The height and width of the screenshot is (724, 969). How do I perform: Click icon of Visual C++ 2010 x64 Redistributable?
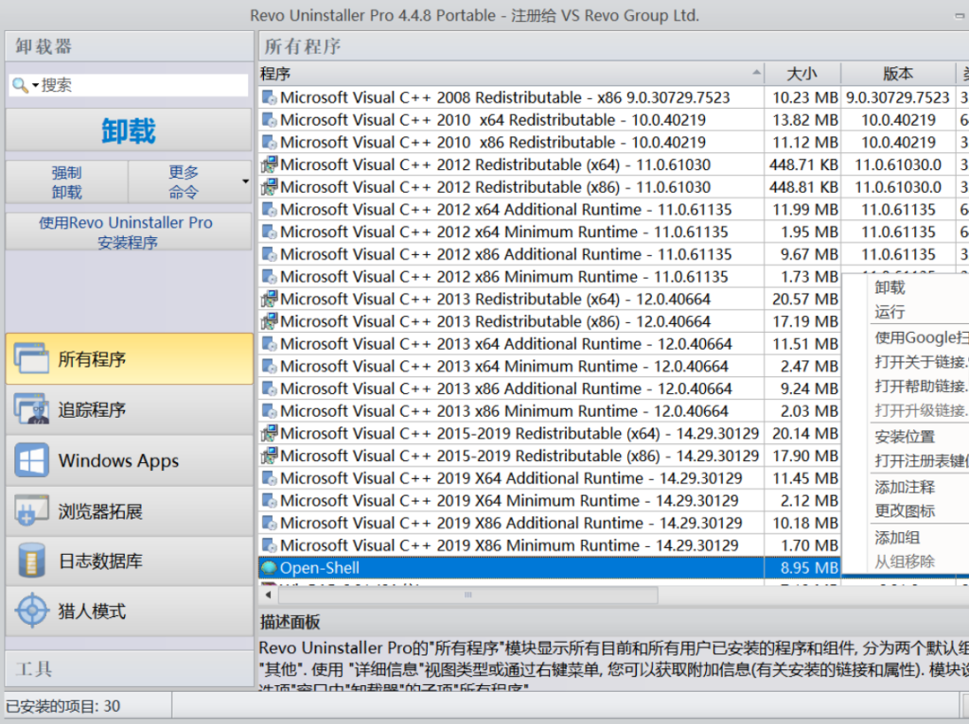tap(269, 120)
